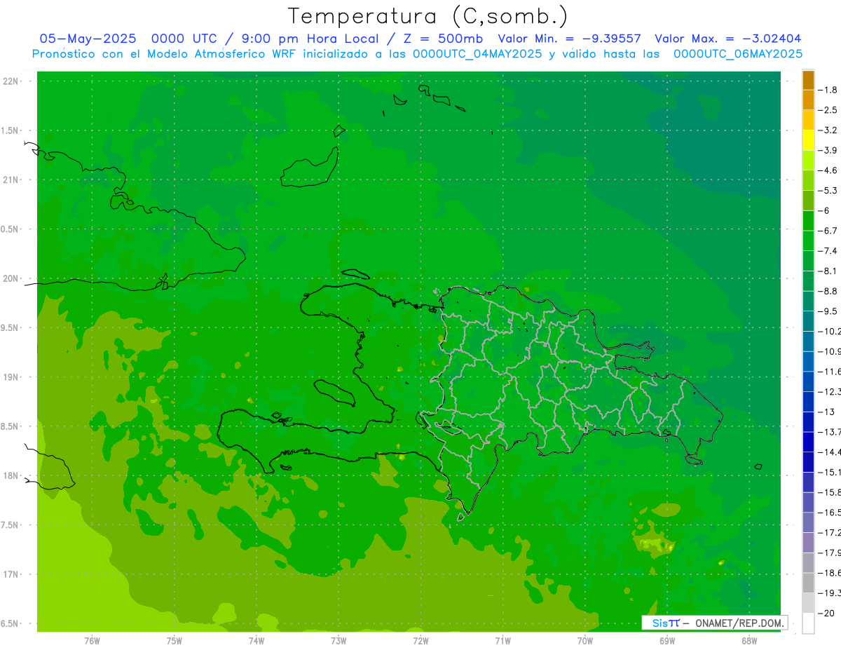Click the '-8.1' colorbar value
This screenshot has width=841, height=650.
coord(829,271)
